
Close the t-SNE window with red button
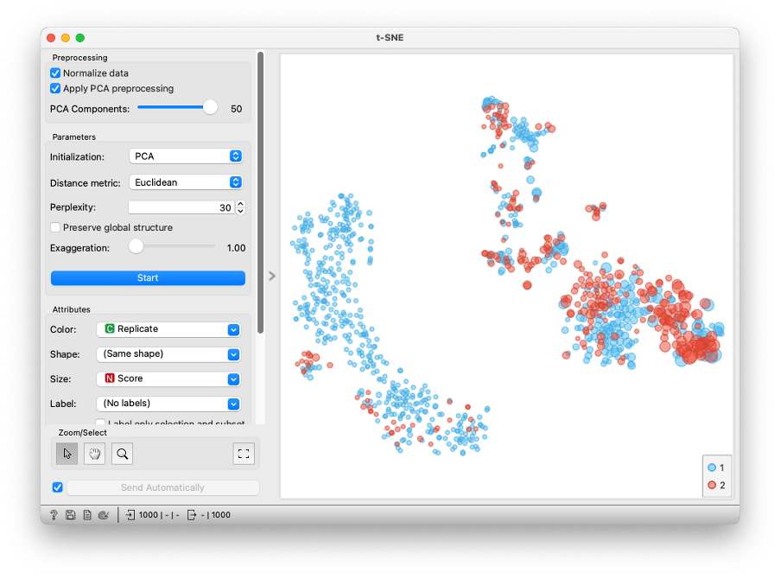(51, 38)
